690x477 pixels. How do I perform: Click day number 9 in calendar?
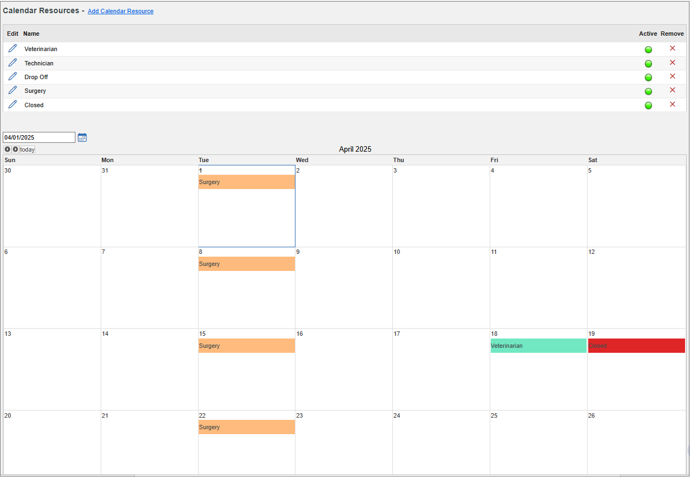298,252
